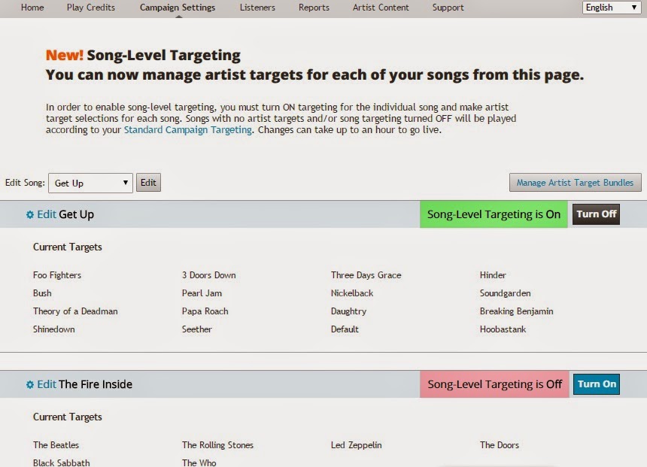Select the Led Zeppelin target

(x=356, y=445)
